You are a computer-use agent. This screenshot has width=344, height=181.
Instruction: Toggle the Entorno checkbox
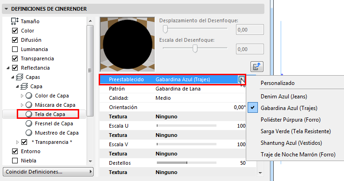15,151
